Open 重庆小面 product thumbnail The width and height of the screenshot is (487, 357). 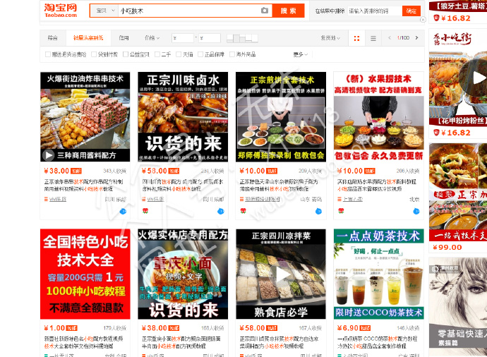coord(183,274)
